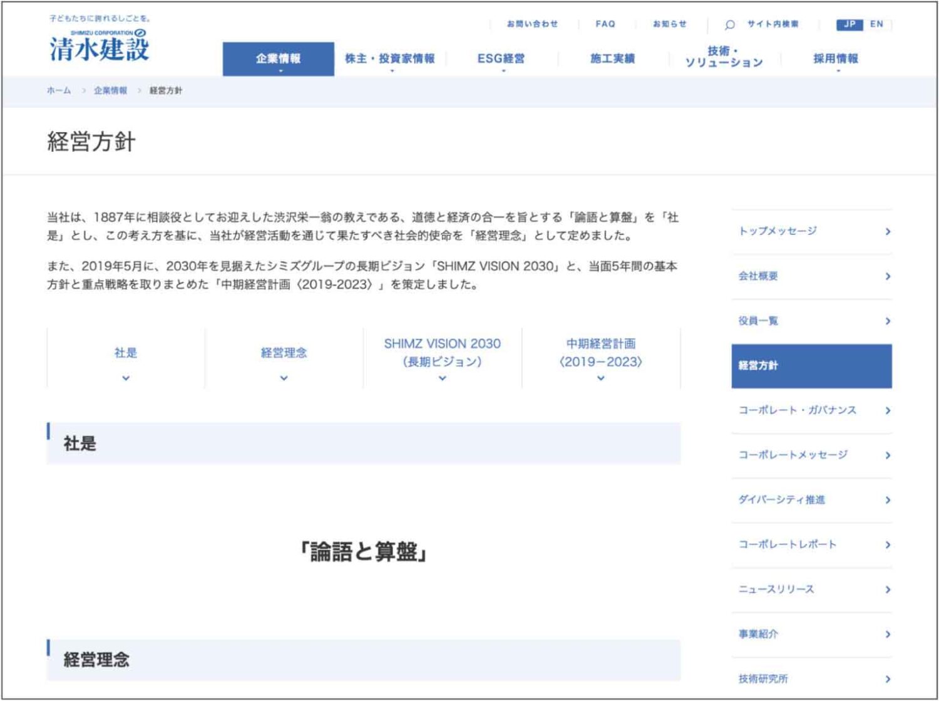Open コーポレートレポート sidebar link

tap(812, 545)
